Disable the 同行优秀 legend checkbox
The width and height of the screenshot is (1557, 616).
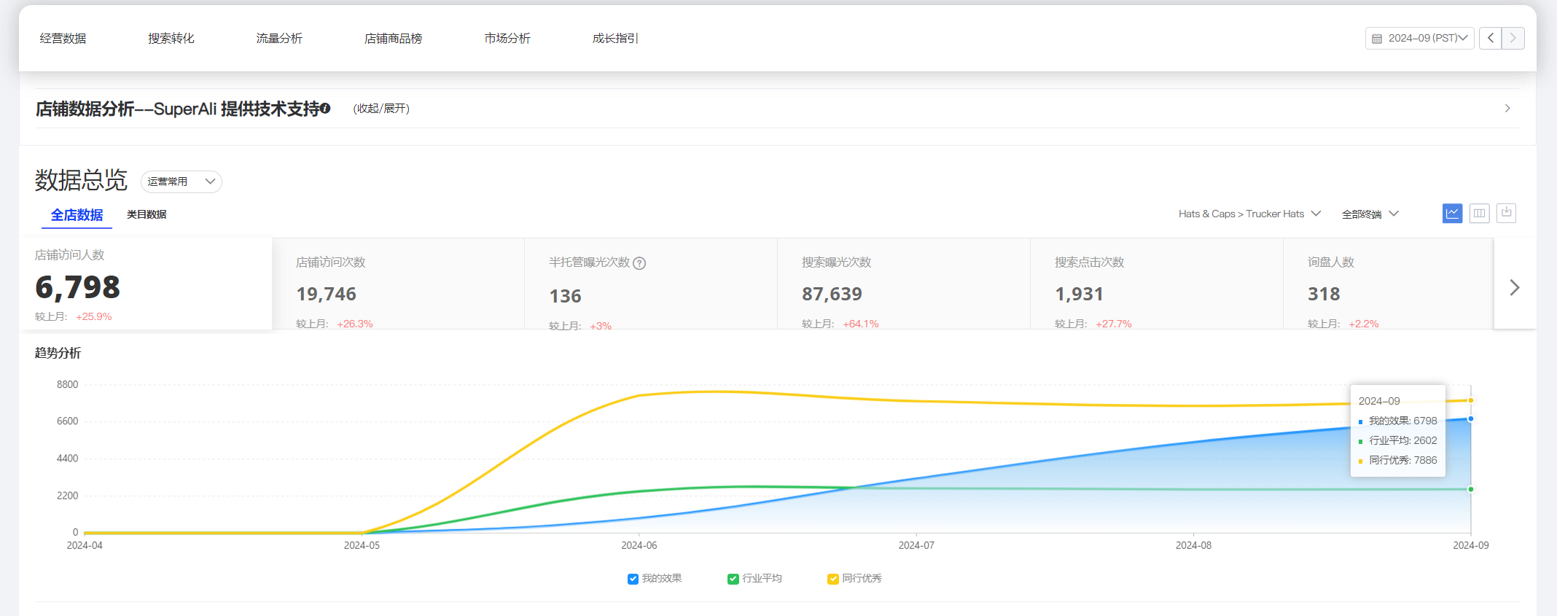(832, 579)
